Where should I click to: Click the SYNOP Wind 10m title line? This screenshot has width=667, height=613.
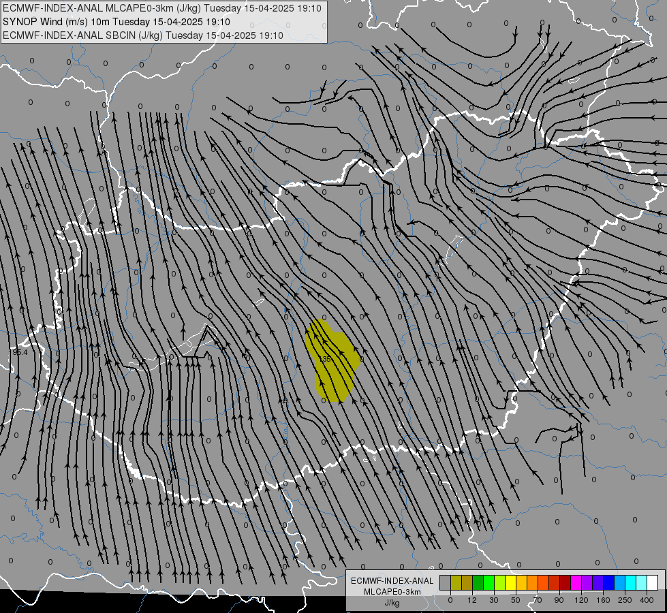116,22
